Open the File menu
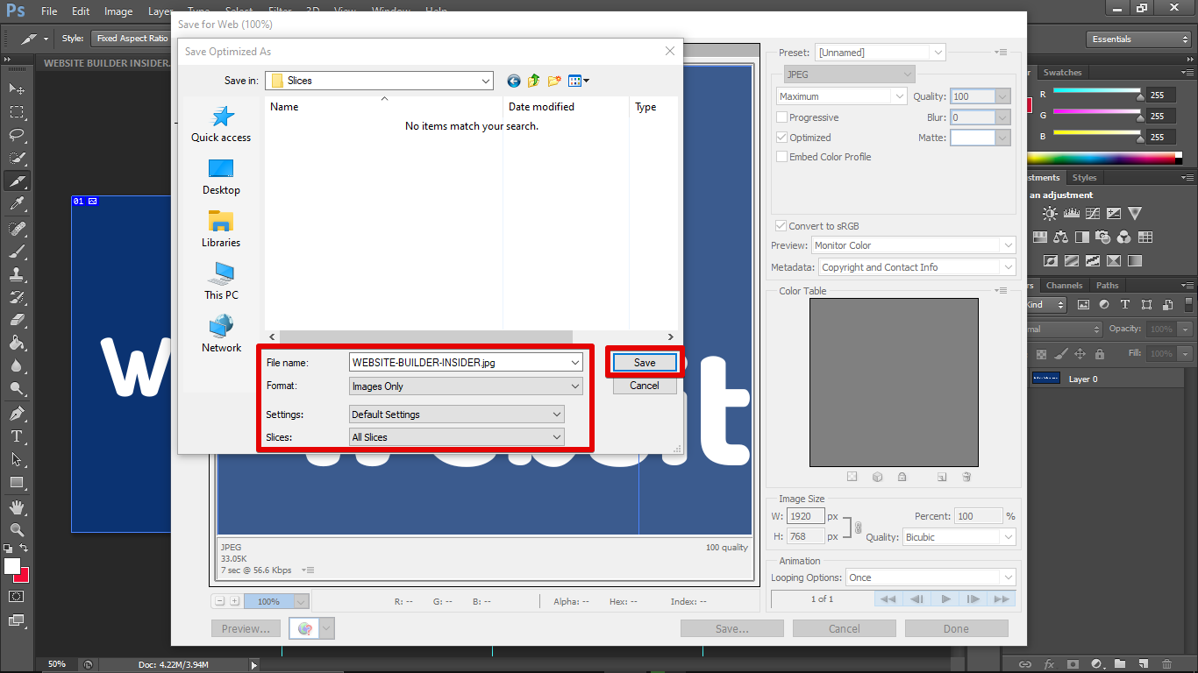1198x673 pixels. coord(49,11)
